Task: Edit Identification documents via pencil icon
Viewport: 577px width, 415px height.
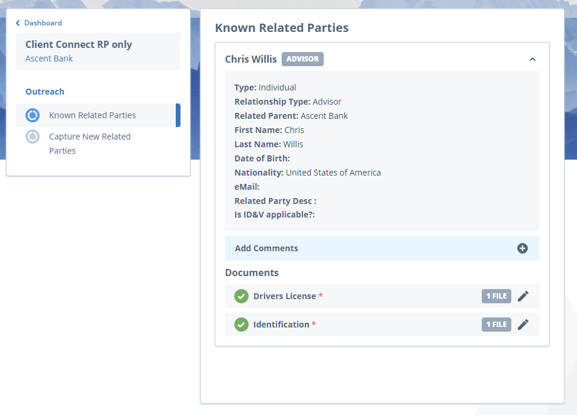Action: tap(523, 324)
